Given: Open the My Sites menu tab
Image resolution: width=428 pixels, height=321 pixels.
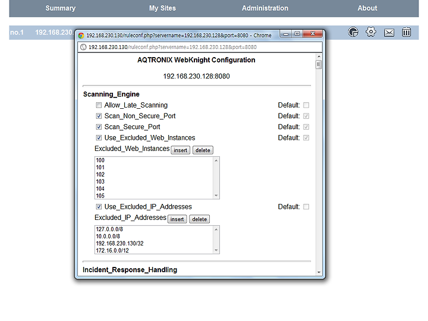Looking at the screenshot, I should 162,8.
